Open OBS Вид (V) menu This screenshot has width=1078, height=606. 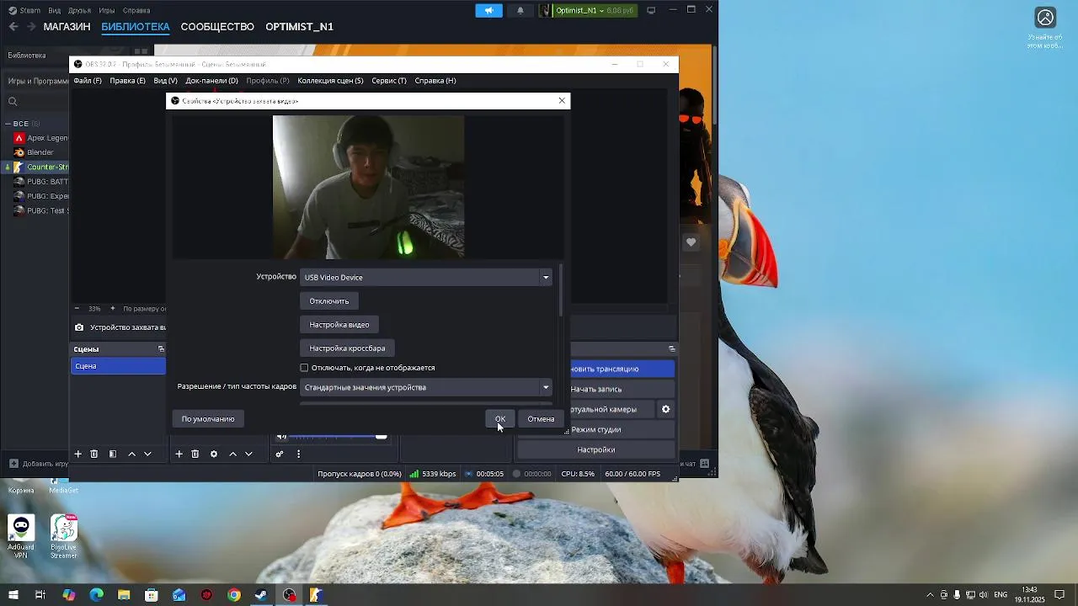click(165, 81)
